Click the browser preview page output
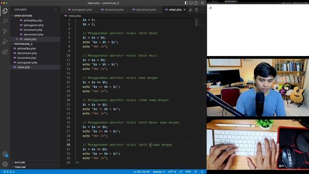This screenshot has height=174, width=309. click(211, 8)
